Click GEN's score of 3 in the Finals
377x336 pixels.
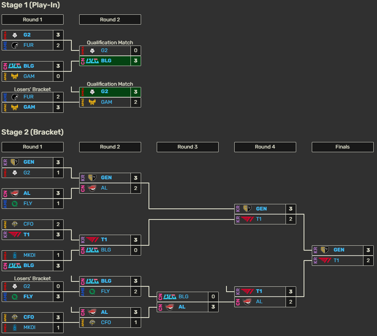(368, 250)
